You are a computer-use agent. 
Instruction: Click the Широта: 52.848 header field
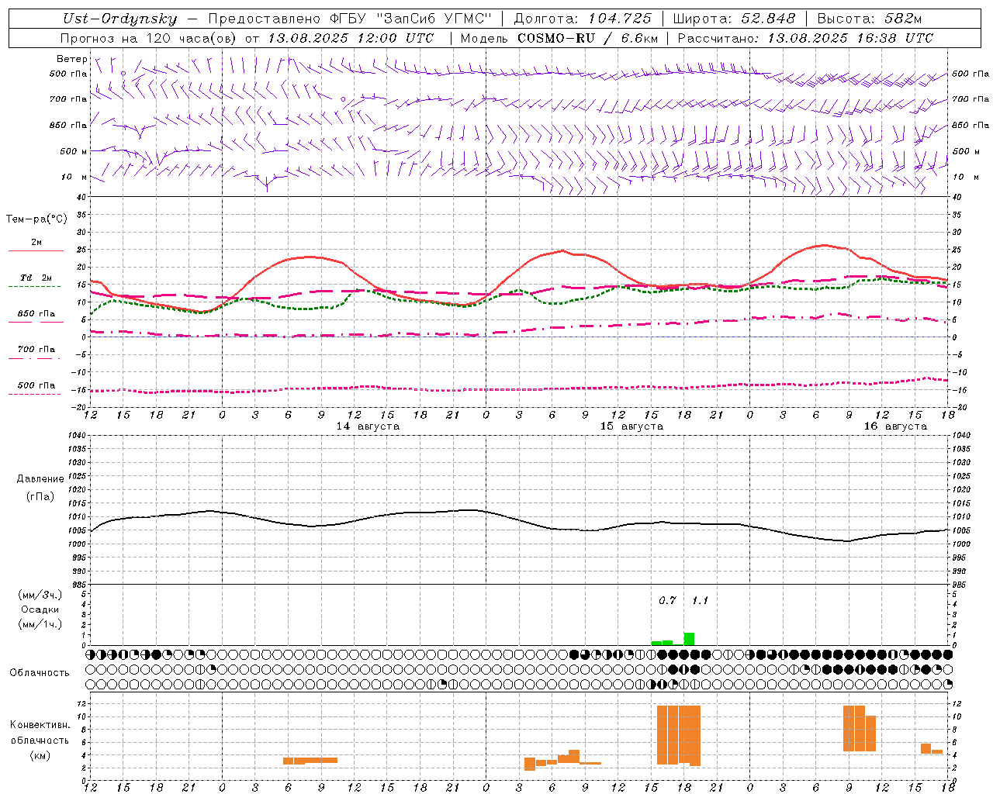click(x=734, y=19)
